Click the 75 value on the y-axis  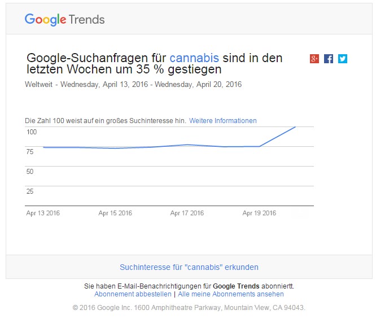pyautogui.click(x=30, y=152)
